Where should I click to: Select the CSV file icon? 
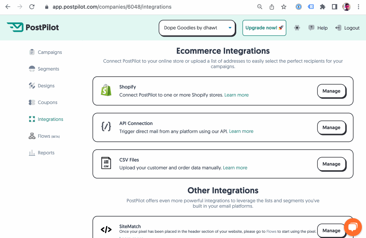tap(106, 164)
